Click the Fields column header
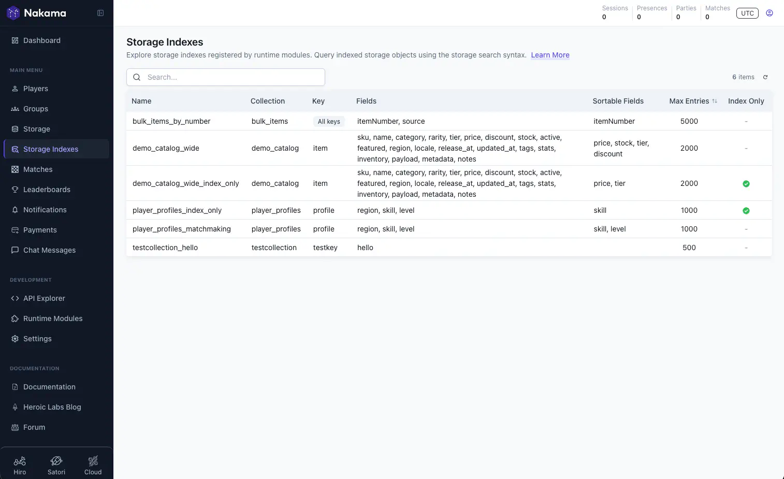 click(x=366, y=101)
